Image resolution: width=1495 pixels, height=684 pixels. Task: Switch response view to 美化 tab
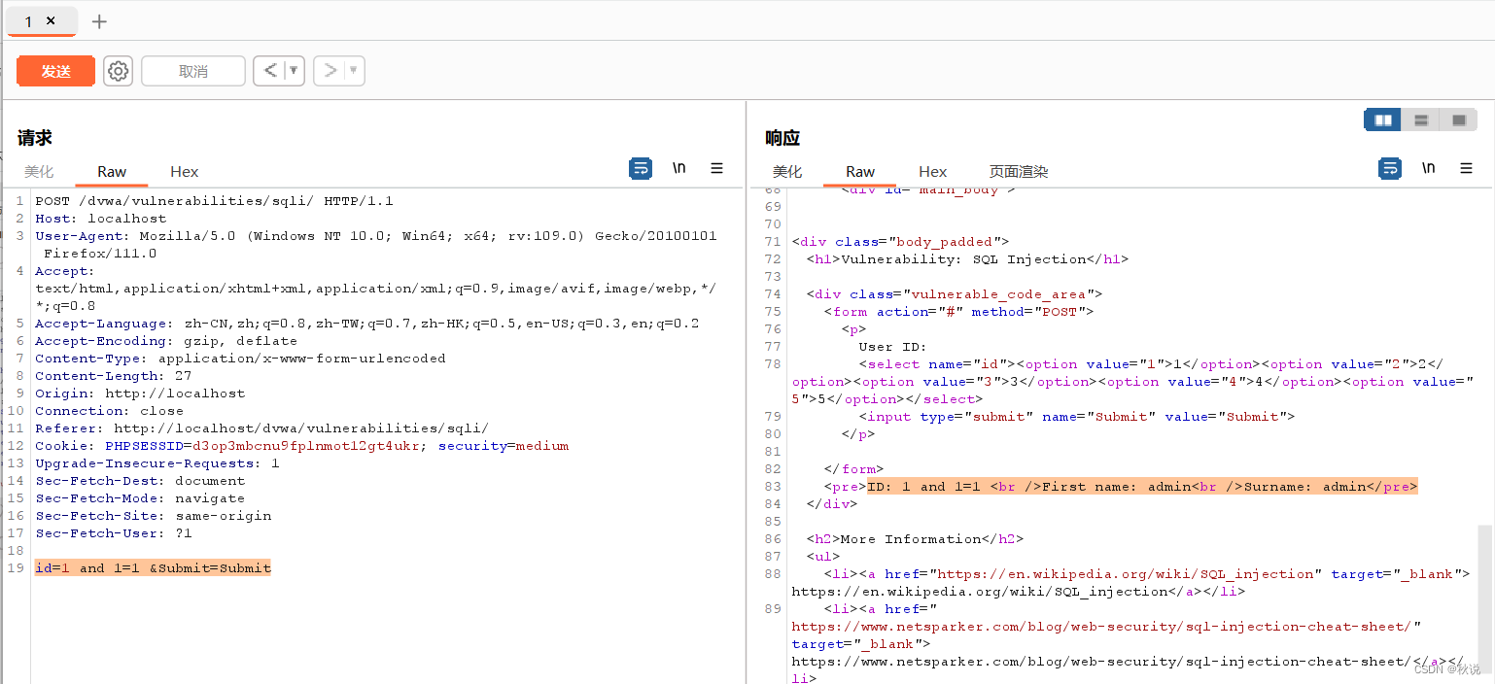pos(787,172)
